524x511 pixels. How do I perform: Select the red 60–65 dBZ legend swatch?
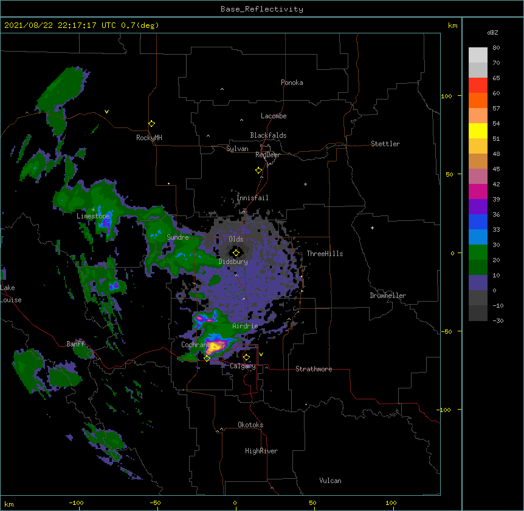478,86
